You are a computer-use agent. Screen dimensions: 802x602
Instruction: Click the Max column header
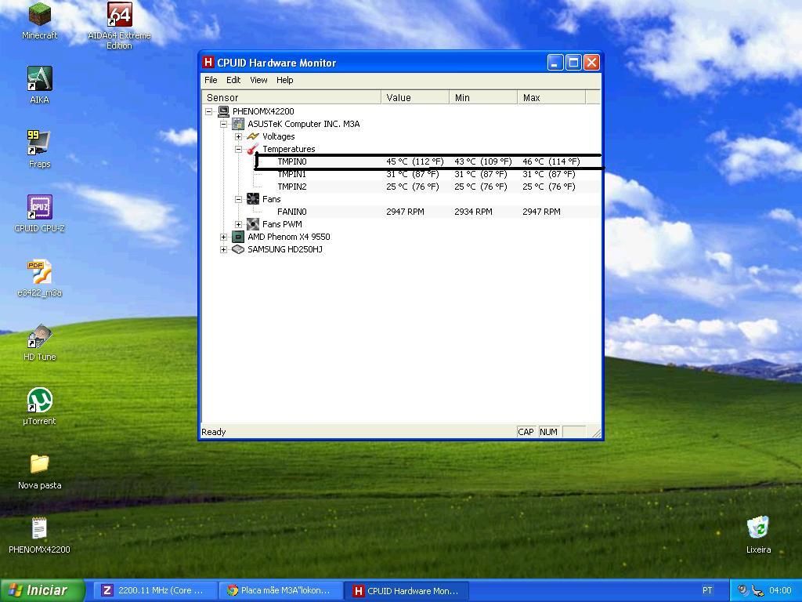551,97
